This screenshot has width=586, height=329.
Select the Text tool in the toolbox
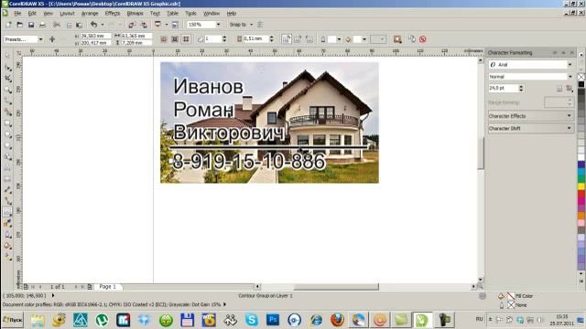[x=7, y=168]
